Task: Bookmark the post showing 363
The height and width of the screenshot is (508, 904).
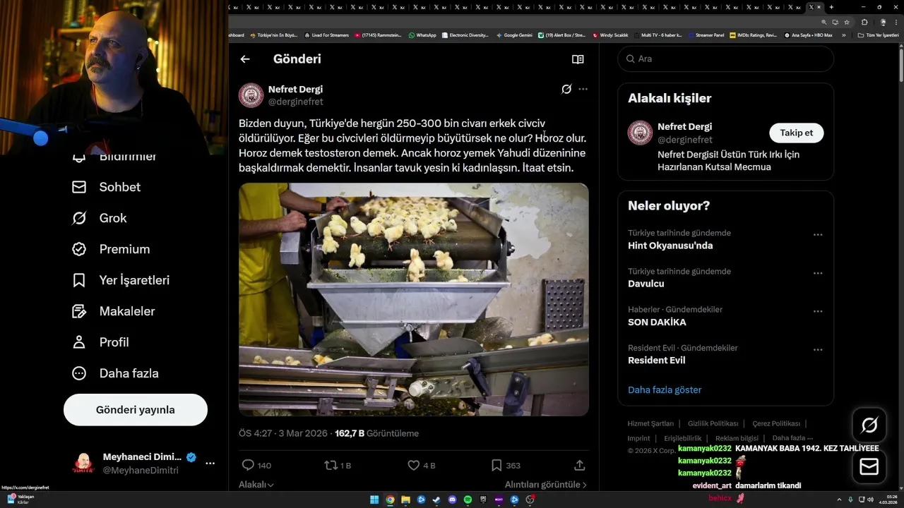Action: [496, 465]
